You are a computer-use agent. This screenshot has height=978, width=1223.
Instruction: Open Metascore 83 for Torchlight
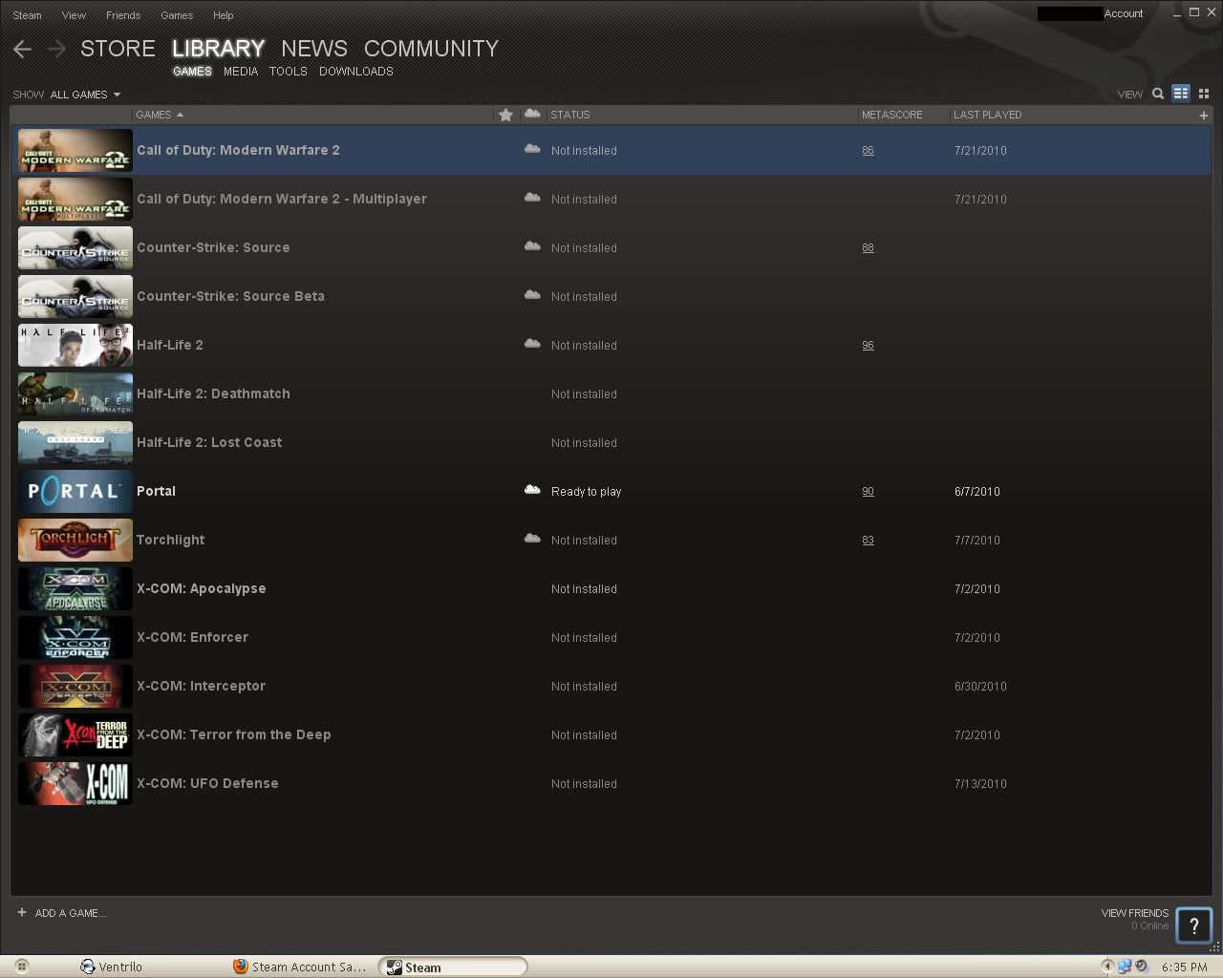coord(868,541)
